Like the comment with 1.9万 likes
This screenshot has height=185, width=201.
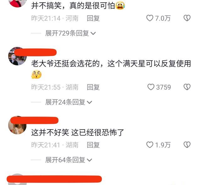point(150,145)
